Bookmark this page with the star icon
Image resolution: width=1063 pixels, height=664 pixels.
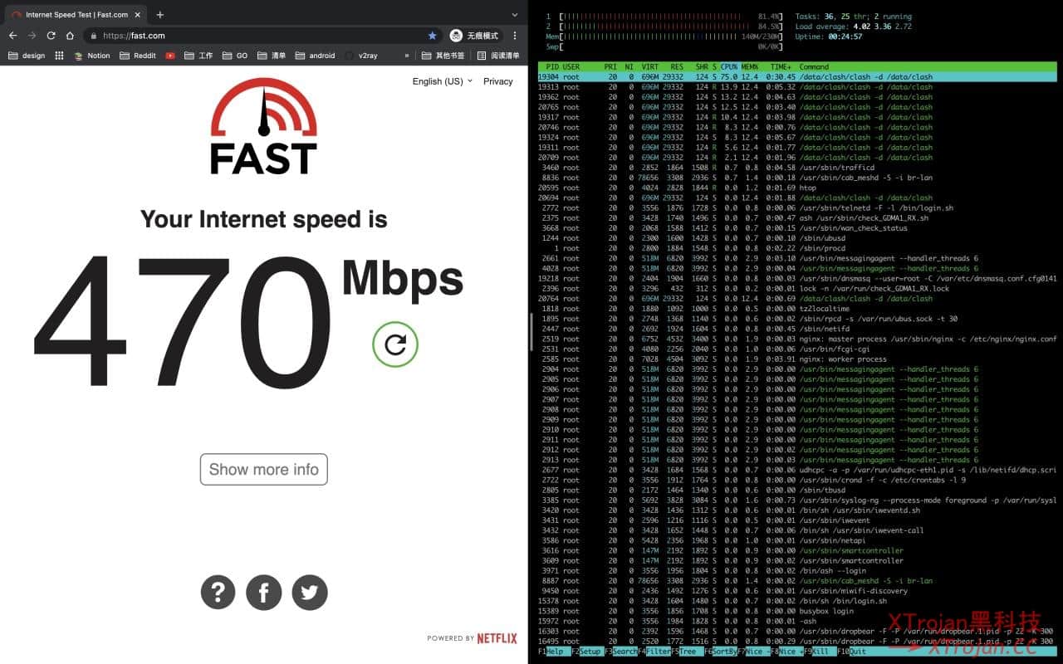click(432, 36)
